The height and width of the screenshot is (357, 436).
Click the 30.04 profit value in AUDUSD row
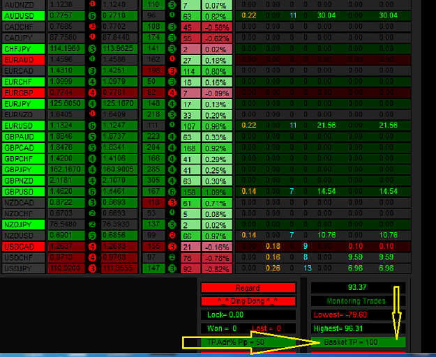click(326, 15)
